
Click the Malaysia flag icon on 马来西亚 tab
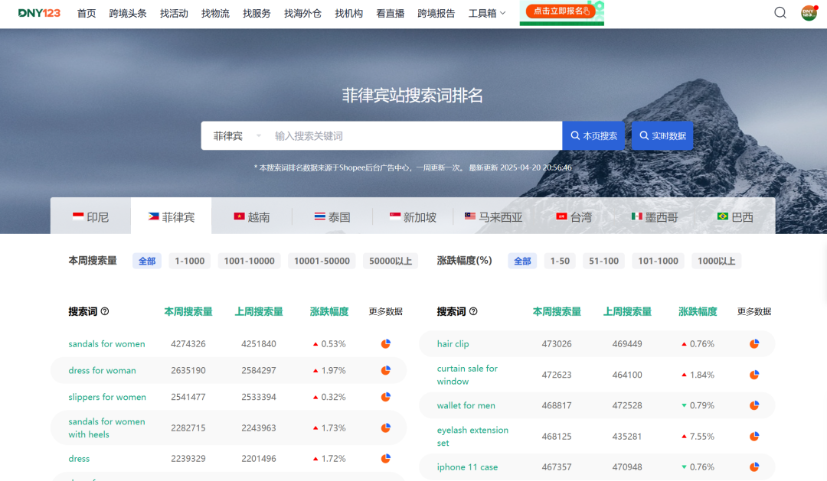tap(469, 216)
